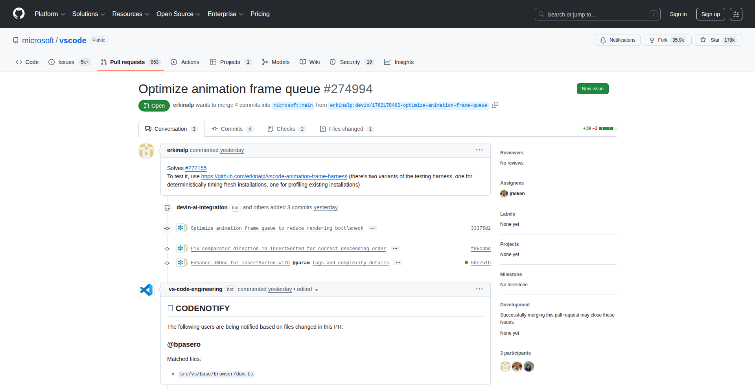Star the vscode repository via the star icon
The width and height of the screenshot is (755, 390).
703,40
